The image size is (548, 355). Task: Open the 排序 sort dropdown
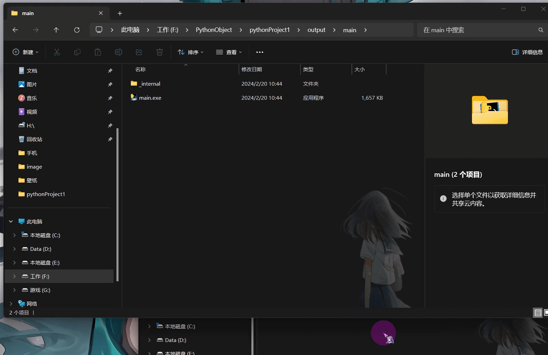(x=191, y=52)
